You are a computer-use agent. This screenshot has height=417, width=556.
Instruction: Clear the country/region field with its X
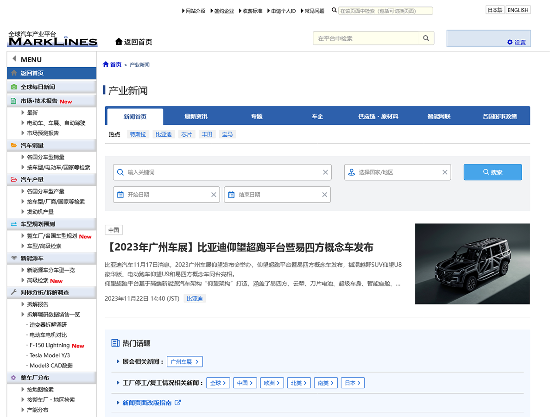[445, 172]
